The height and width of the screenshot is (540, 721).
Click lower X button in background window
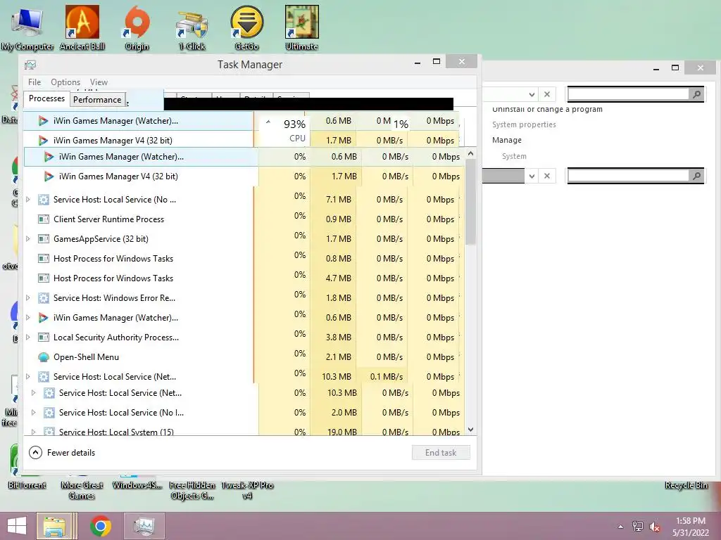click(546, 176)
